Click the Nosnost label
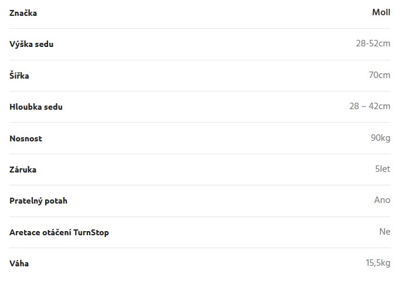Viewport: 401px width, 281px height. (x=26, y=138)
